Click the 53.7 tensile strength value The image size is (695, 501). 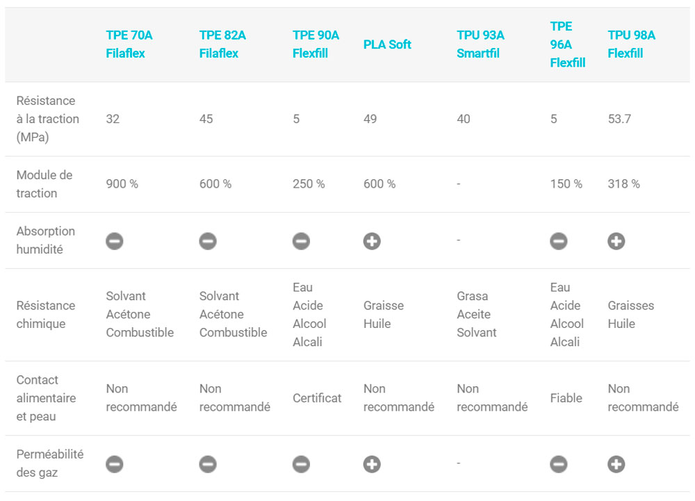(619, 119)
